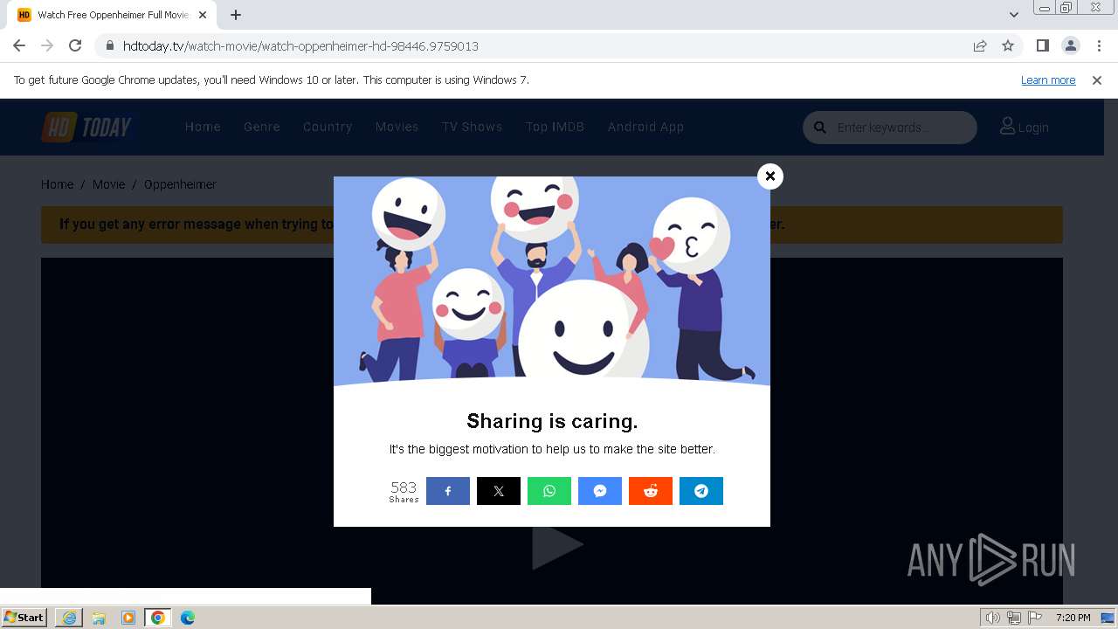This screenshot has height=629, width=1118.
Task: Open the Country menu
Action: point(328,127)
